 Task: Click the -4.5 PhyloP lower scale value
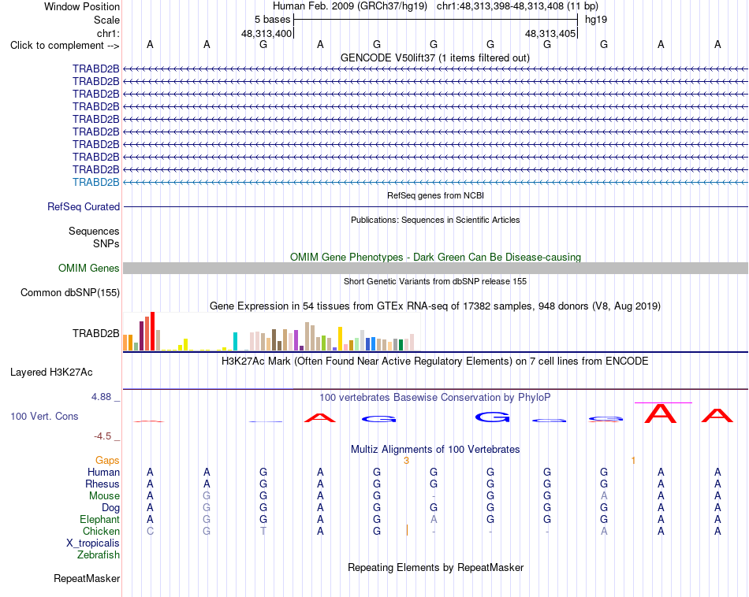click(102, 436)
